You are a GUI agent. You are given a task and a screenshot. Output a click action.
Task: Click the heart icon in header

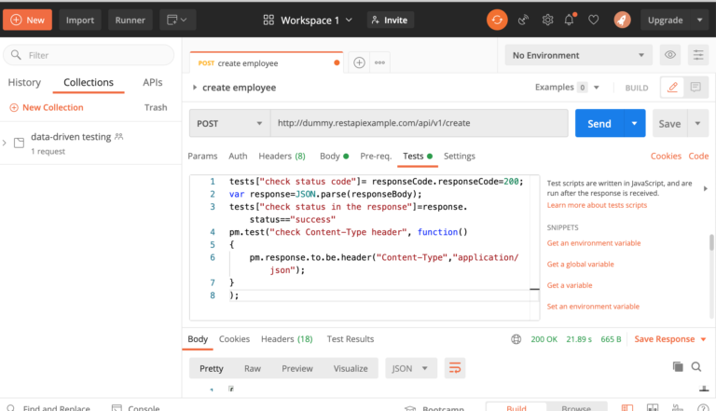(593, 21)
